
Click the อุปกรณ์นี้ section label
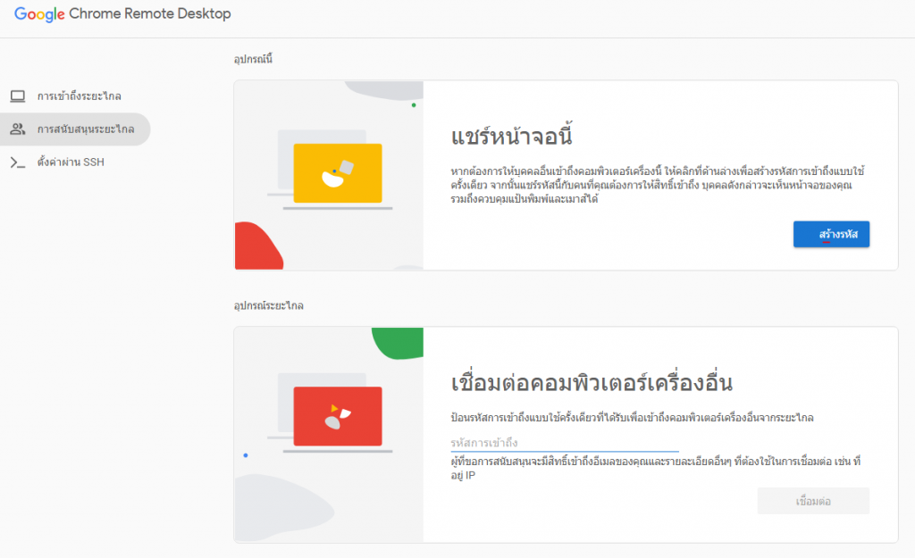tap(253, 59)
